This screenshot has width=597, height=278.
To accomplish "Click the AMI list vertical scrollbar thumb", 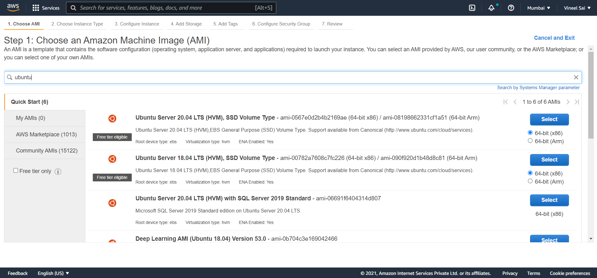I will pyautogui.click(x=590, y=95).
